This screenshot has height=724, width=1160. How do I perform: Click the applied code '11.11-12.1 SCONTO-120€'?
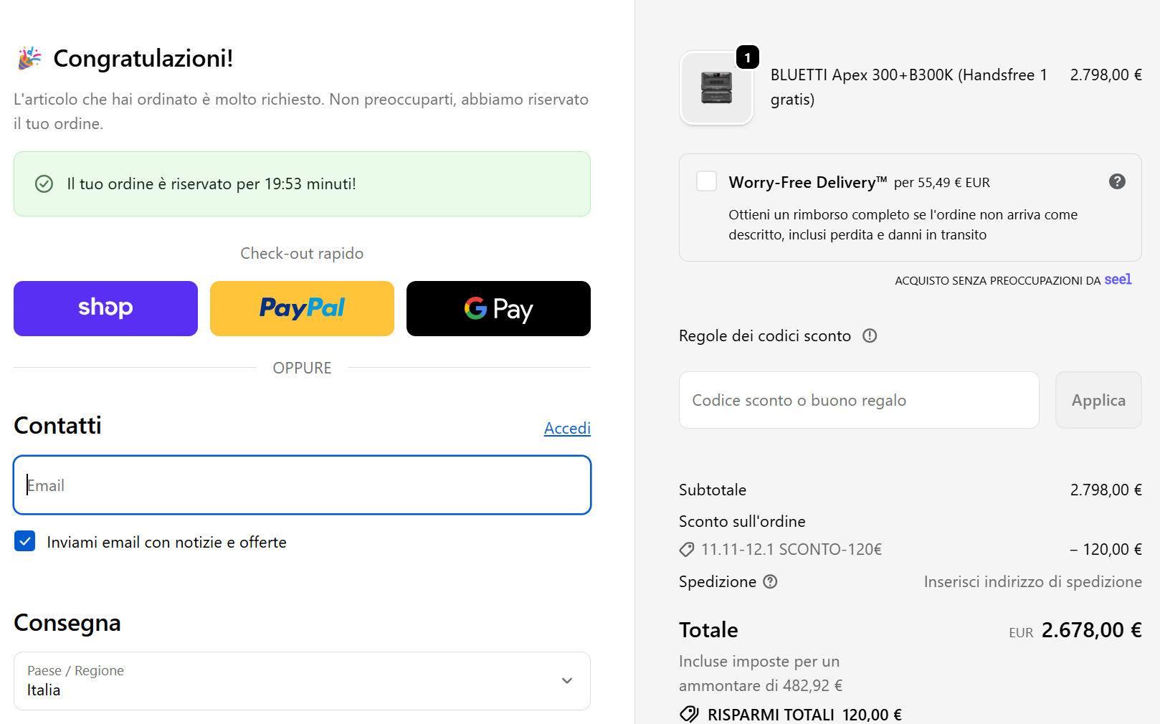point(791,550)
